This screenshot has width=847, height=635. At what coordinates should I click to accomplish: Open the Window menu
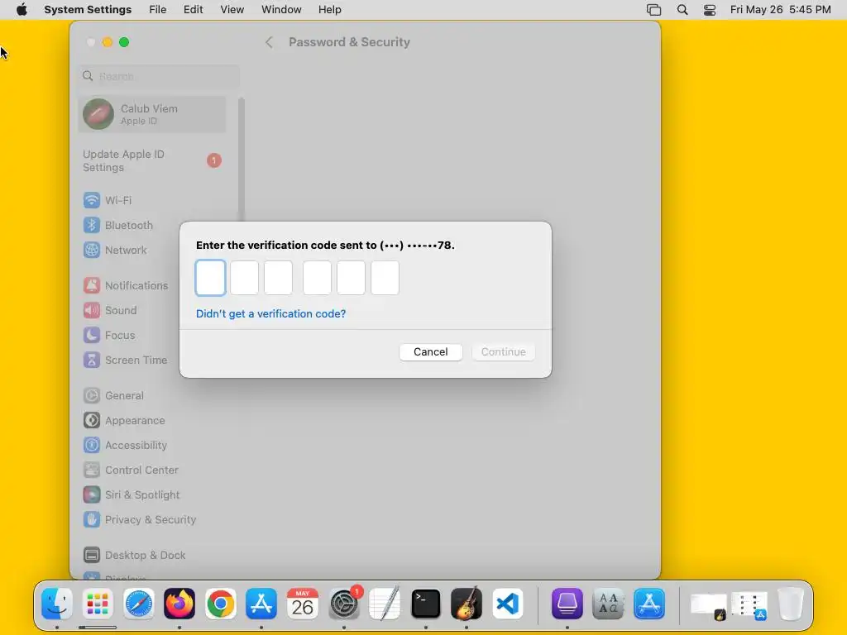281,10
